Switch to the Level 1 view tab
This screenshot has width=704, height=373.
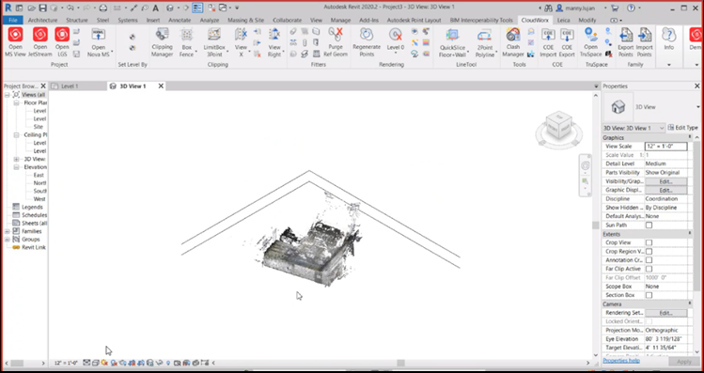pyautogui.click(x=70, y=85)
